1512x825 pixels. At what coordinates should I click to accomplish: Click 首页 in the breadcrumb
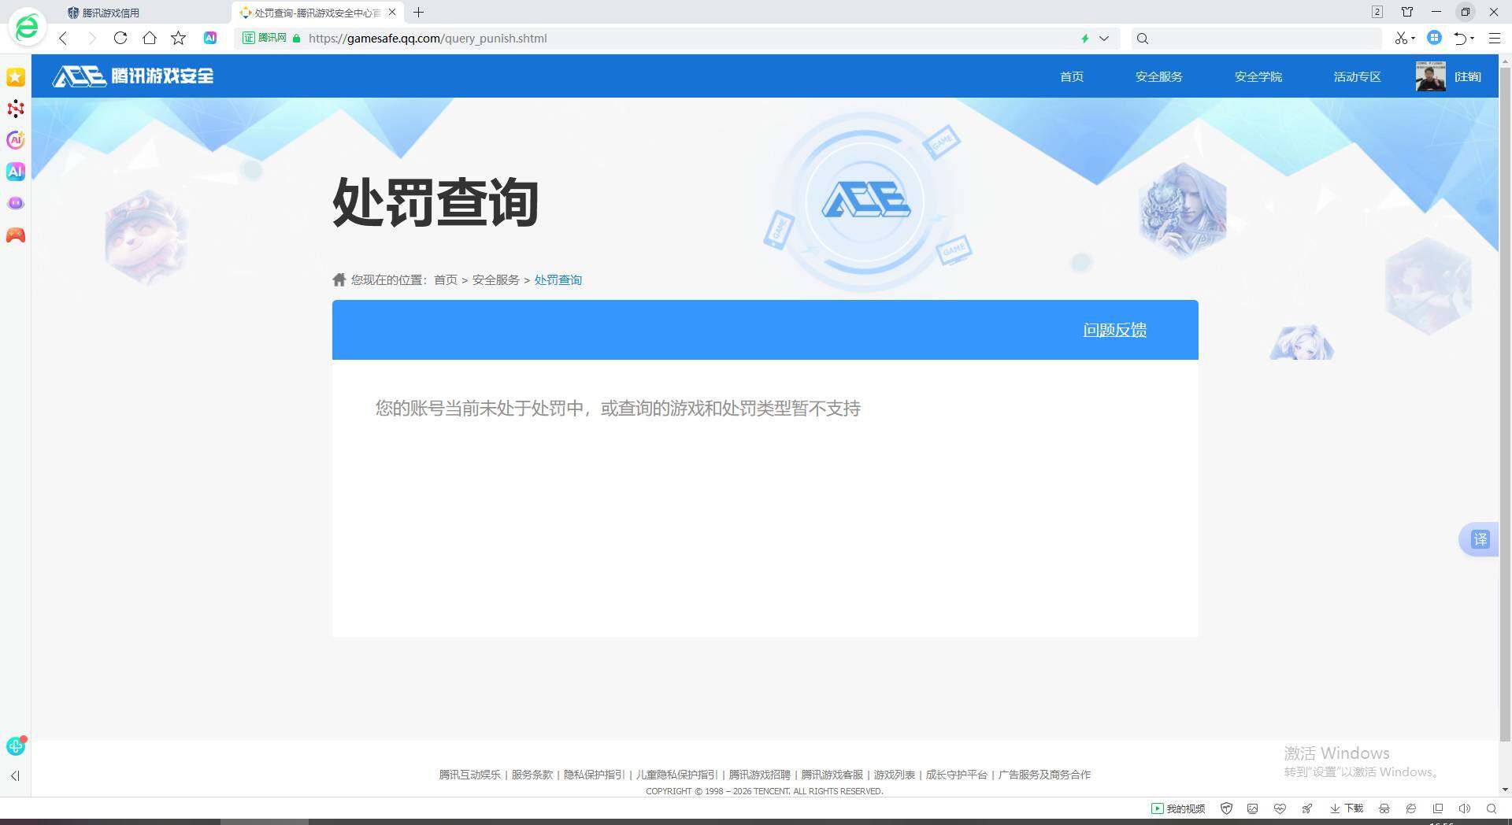tap(446, 279)
